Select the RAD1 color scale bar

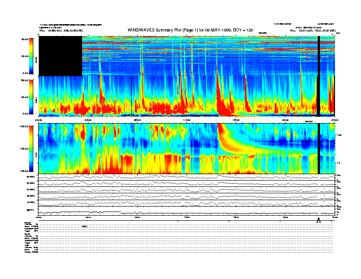(31, 97)
